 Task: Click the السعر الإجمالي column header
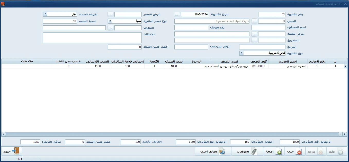[x=98, y=62]
